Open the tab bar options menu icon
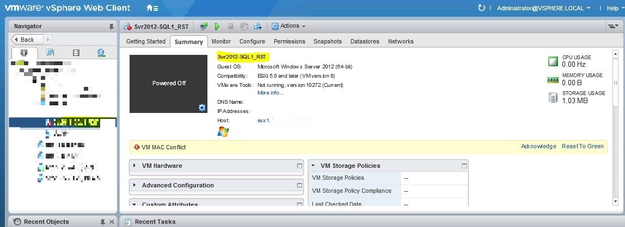 click(612, 26)
